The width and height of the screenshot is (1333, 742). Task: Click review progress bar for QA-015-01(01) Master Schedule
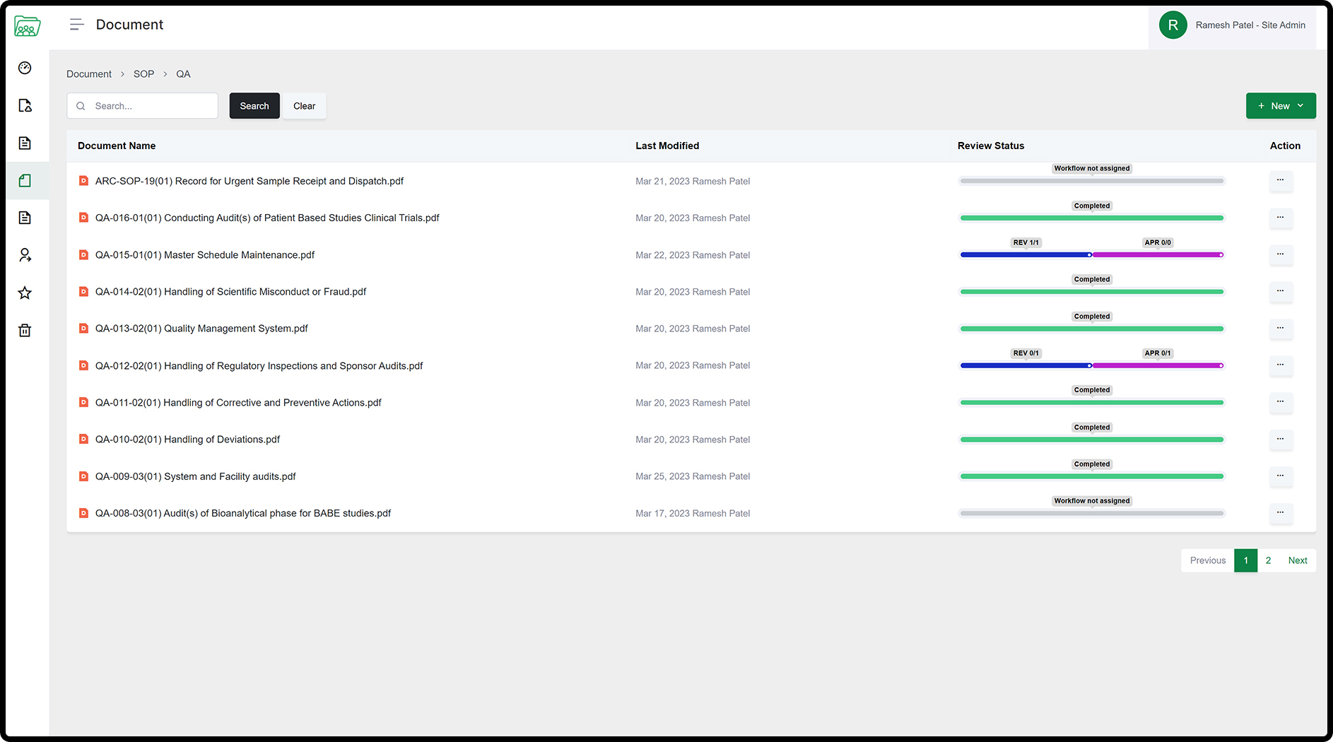click(x=1091, y=254)
